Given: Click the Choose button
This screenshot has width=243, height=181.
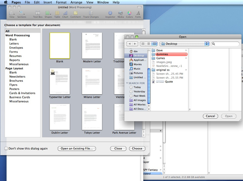Looking at the screenshot, I should pyautogui.click(x=137, y=148).
